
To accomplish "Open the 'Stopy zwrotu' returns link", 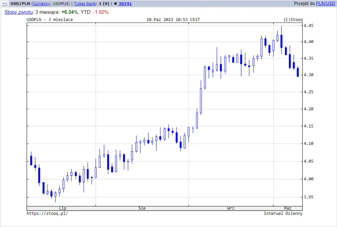I will coord(19,12).
